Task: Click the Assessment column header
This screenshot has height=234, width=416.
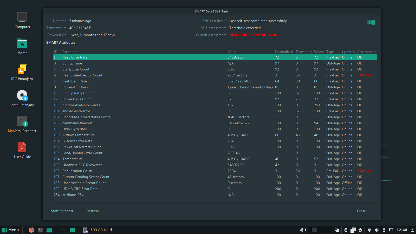Action: click(367, 52)
